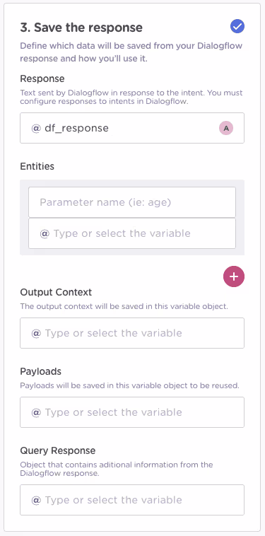Click the pink A badge in Response field
Image resolution: width=265 pixels, height=536 pixels.
[226, 128]
